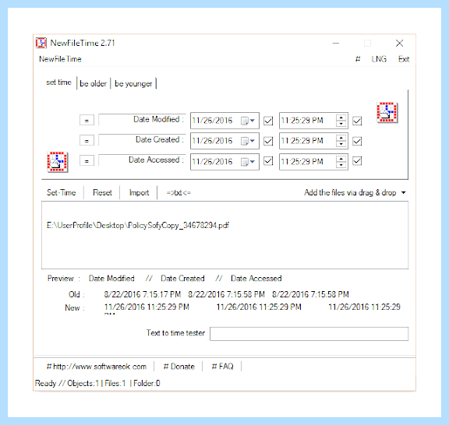Screen dimensions: 449x425
Task: Close the NewFileTime window
Action: pos(399,43)
